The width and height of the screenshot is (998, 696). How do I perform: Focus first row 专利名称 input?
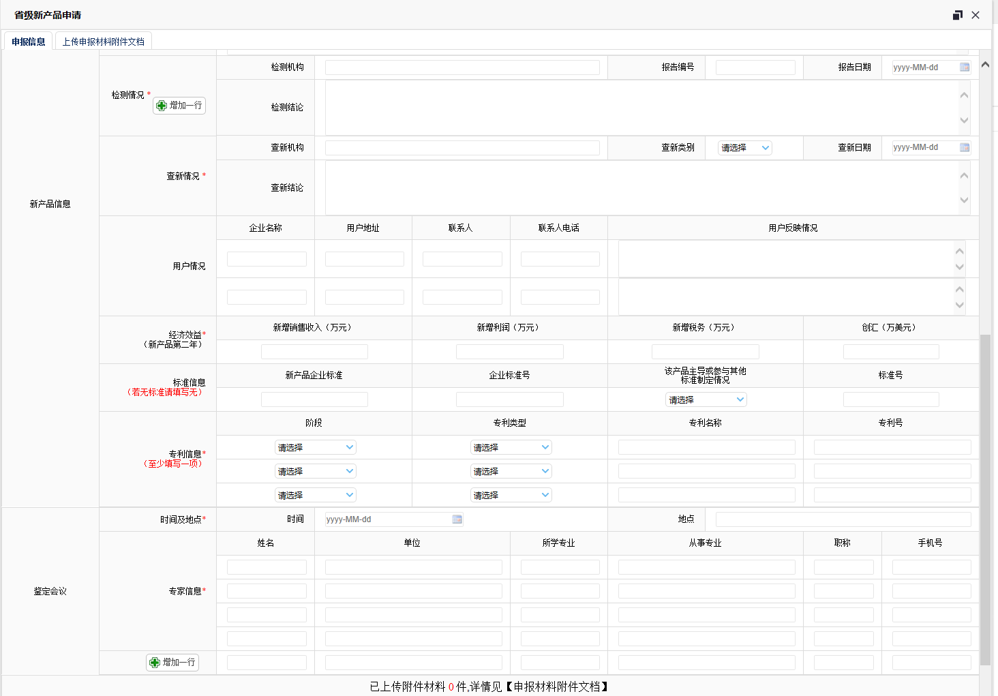[707, 447]
